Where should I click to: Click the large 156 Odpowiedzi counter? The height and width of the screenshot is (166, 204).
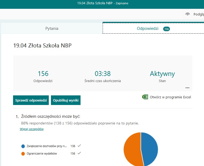[x=43, y=74]
